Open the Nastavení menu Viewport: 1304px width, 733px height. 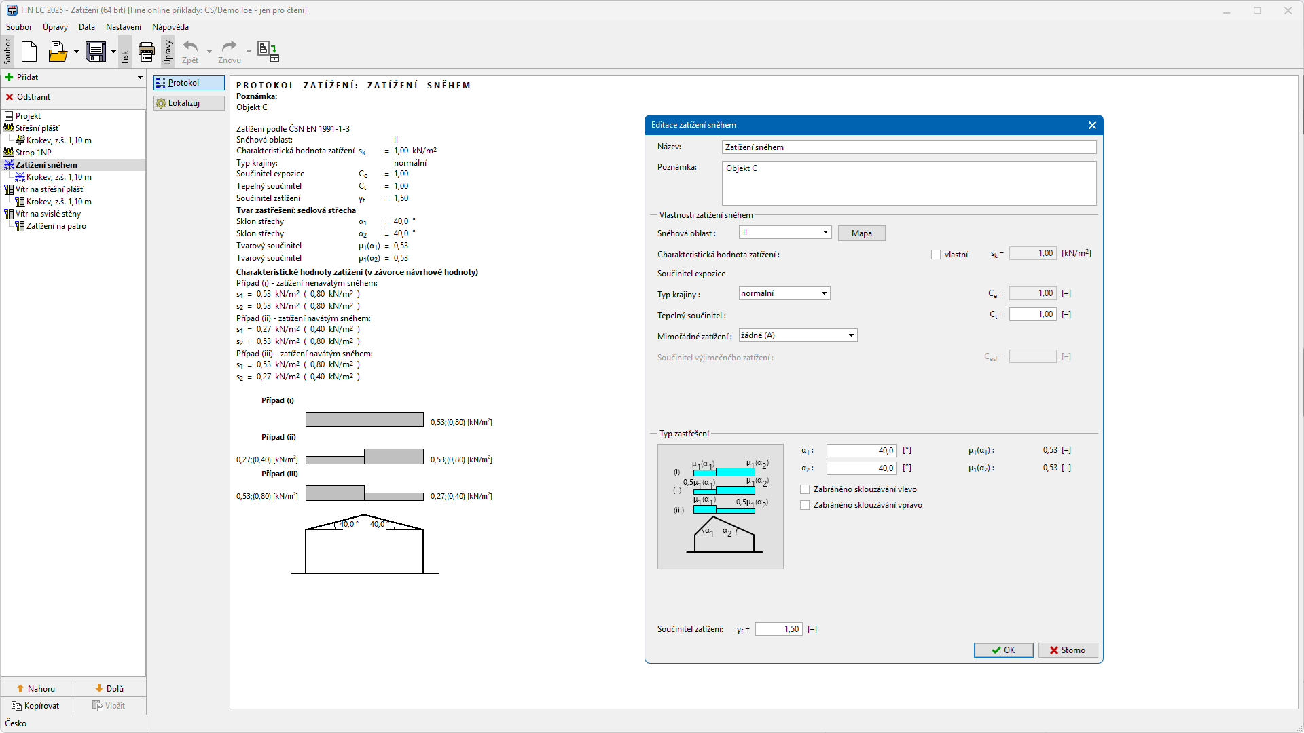pos(124,27)
